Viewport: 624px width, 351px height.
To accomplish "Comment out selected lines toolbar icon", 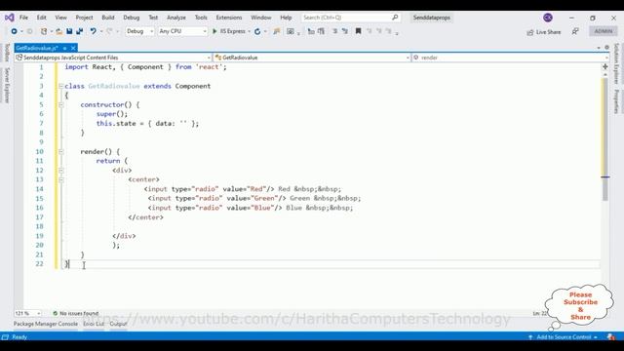I will 335,31.
